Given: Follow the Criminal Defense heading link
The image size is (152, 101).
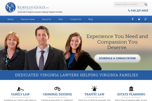Looking at the screenshot, I should coord(58,94).
